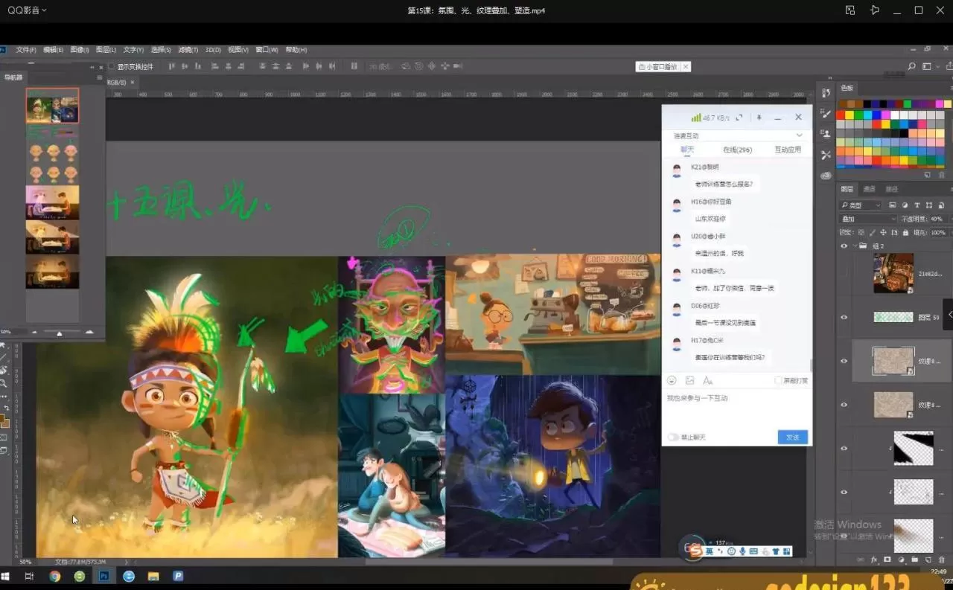Viewport: 953px width, 590px height.
Task: Open Chrome from the Windows taskbar
Action: tap(54, 576)
